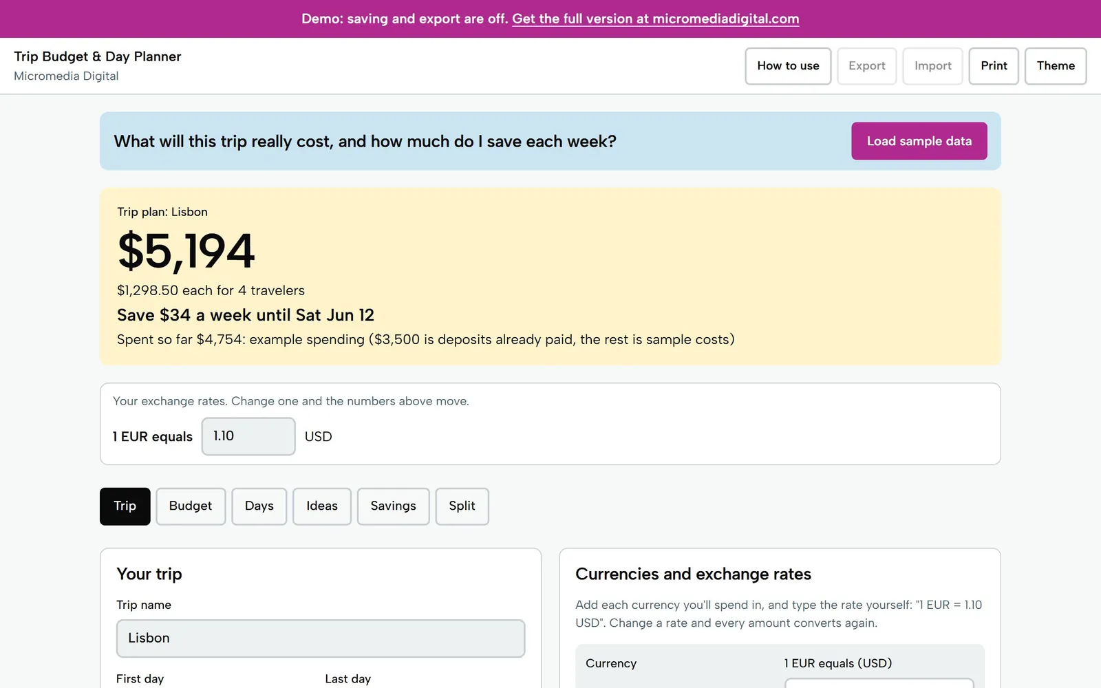Click the Trip name field containing Lisbon
The height and width of the screenshot is (688, 1101).
pyautogui.click(x=321, y=638)
